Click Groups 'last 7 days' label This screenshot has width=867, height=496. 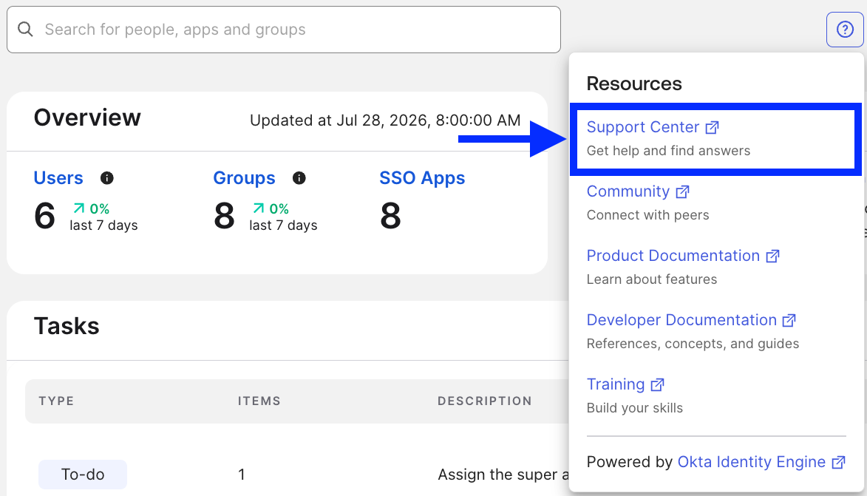tap(283, 225)
